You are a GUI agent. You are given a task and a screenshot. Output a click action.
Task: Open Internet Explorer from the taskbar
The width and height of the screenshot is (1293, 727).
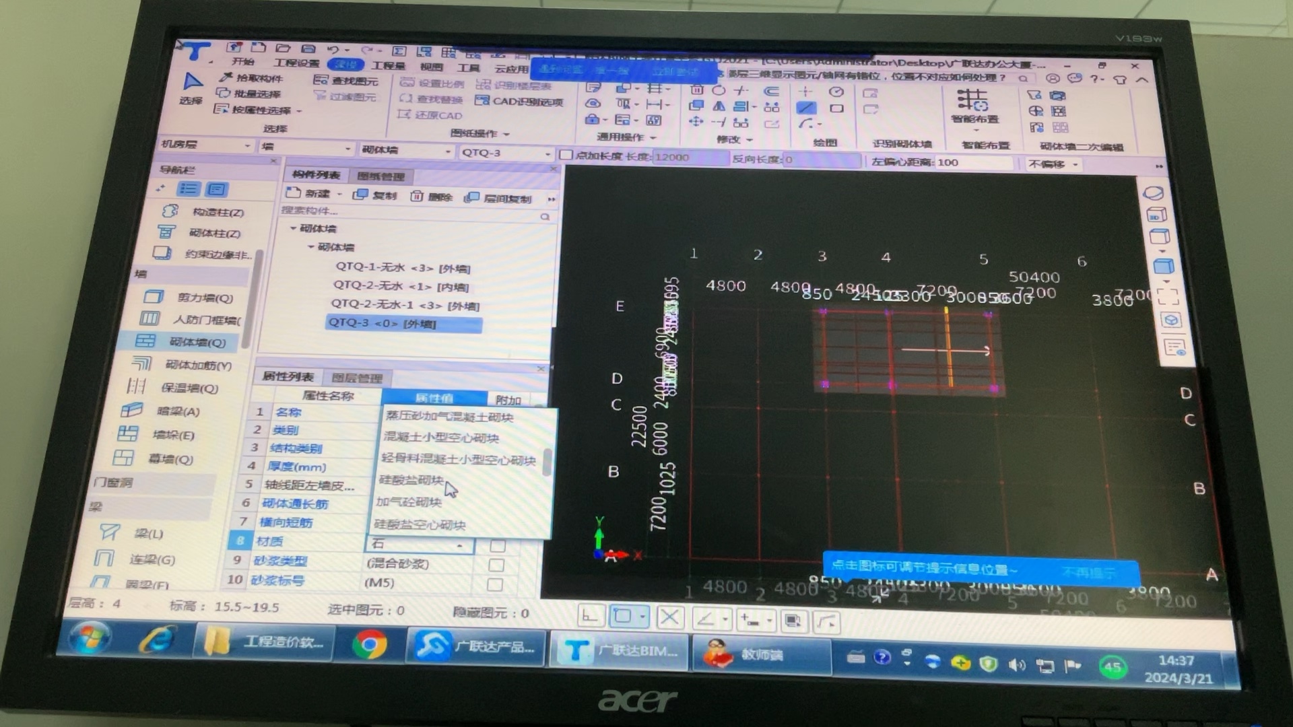point(156,639)
